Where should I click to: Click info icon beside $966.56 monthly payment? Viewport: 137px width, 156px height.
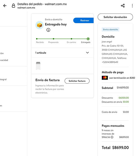click(x=112, y=137)
